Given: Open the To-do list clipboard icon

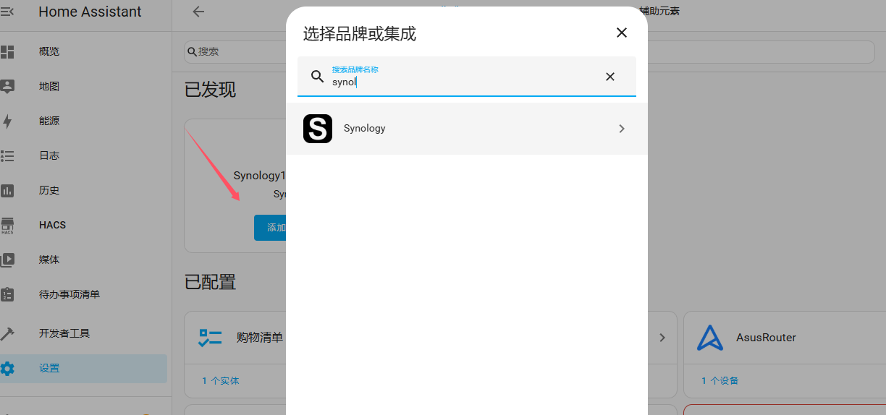Looking at the screenshot, I should (7, 294).
